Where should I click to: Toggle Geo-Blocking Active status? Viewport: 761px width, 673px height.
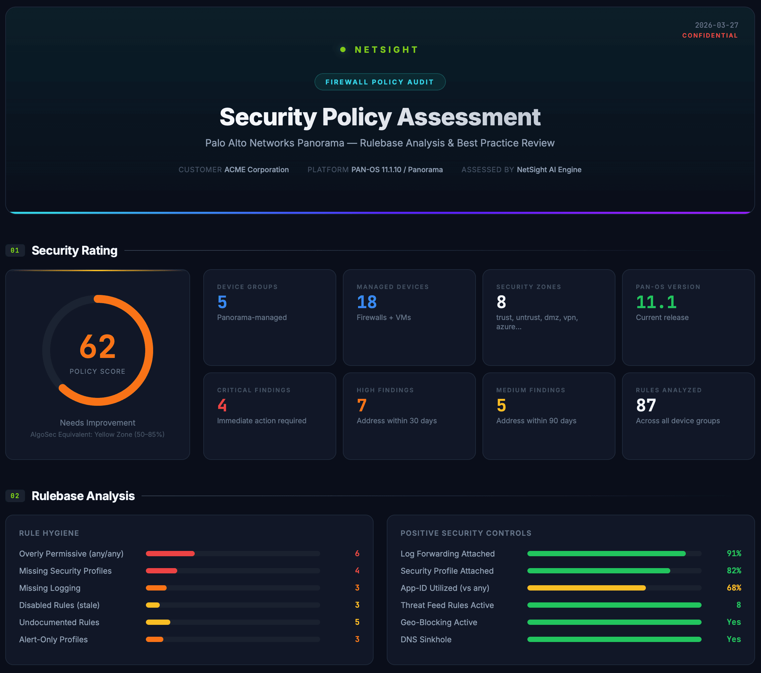pyautogui.click(x=733, y=622)
